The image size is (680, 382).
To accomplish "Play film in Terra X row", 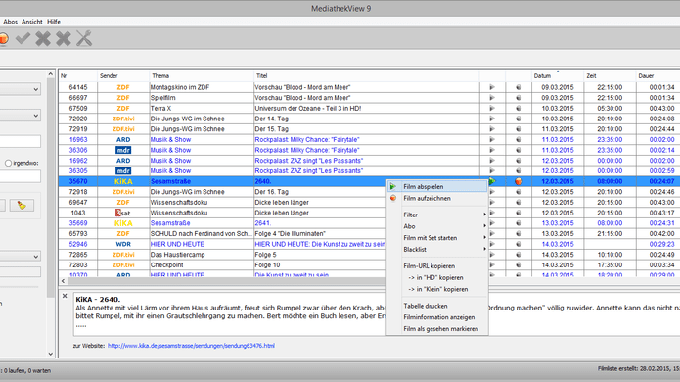I will (492, 108).
